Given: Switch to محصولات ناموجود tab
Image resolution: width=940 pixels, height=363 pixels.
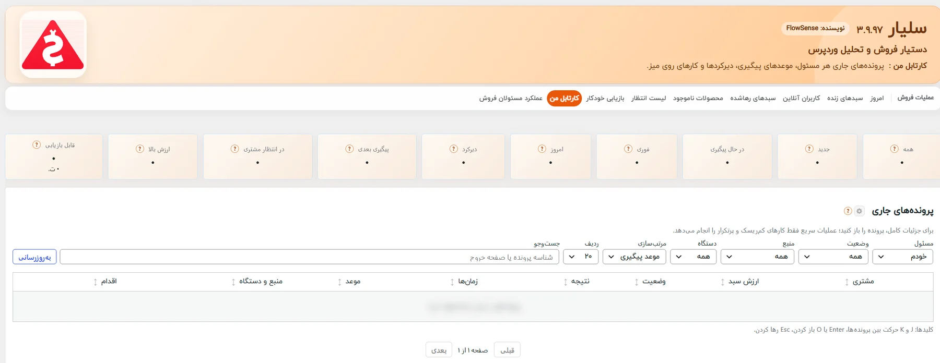Looking at the screenshot, I should (x=698, y=98).
